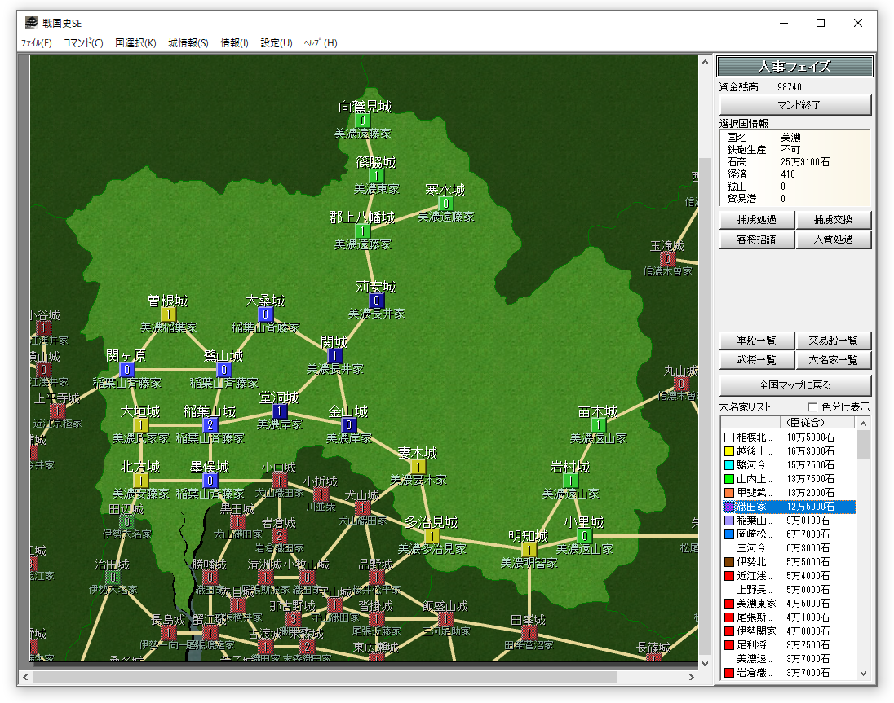Select the 稲葉山城 castle marker
Screen dimensions: 894x703
tap(210, 424)
